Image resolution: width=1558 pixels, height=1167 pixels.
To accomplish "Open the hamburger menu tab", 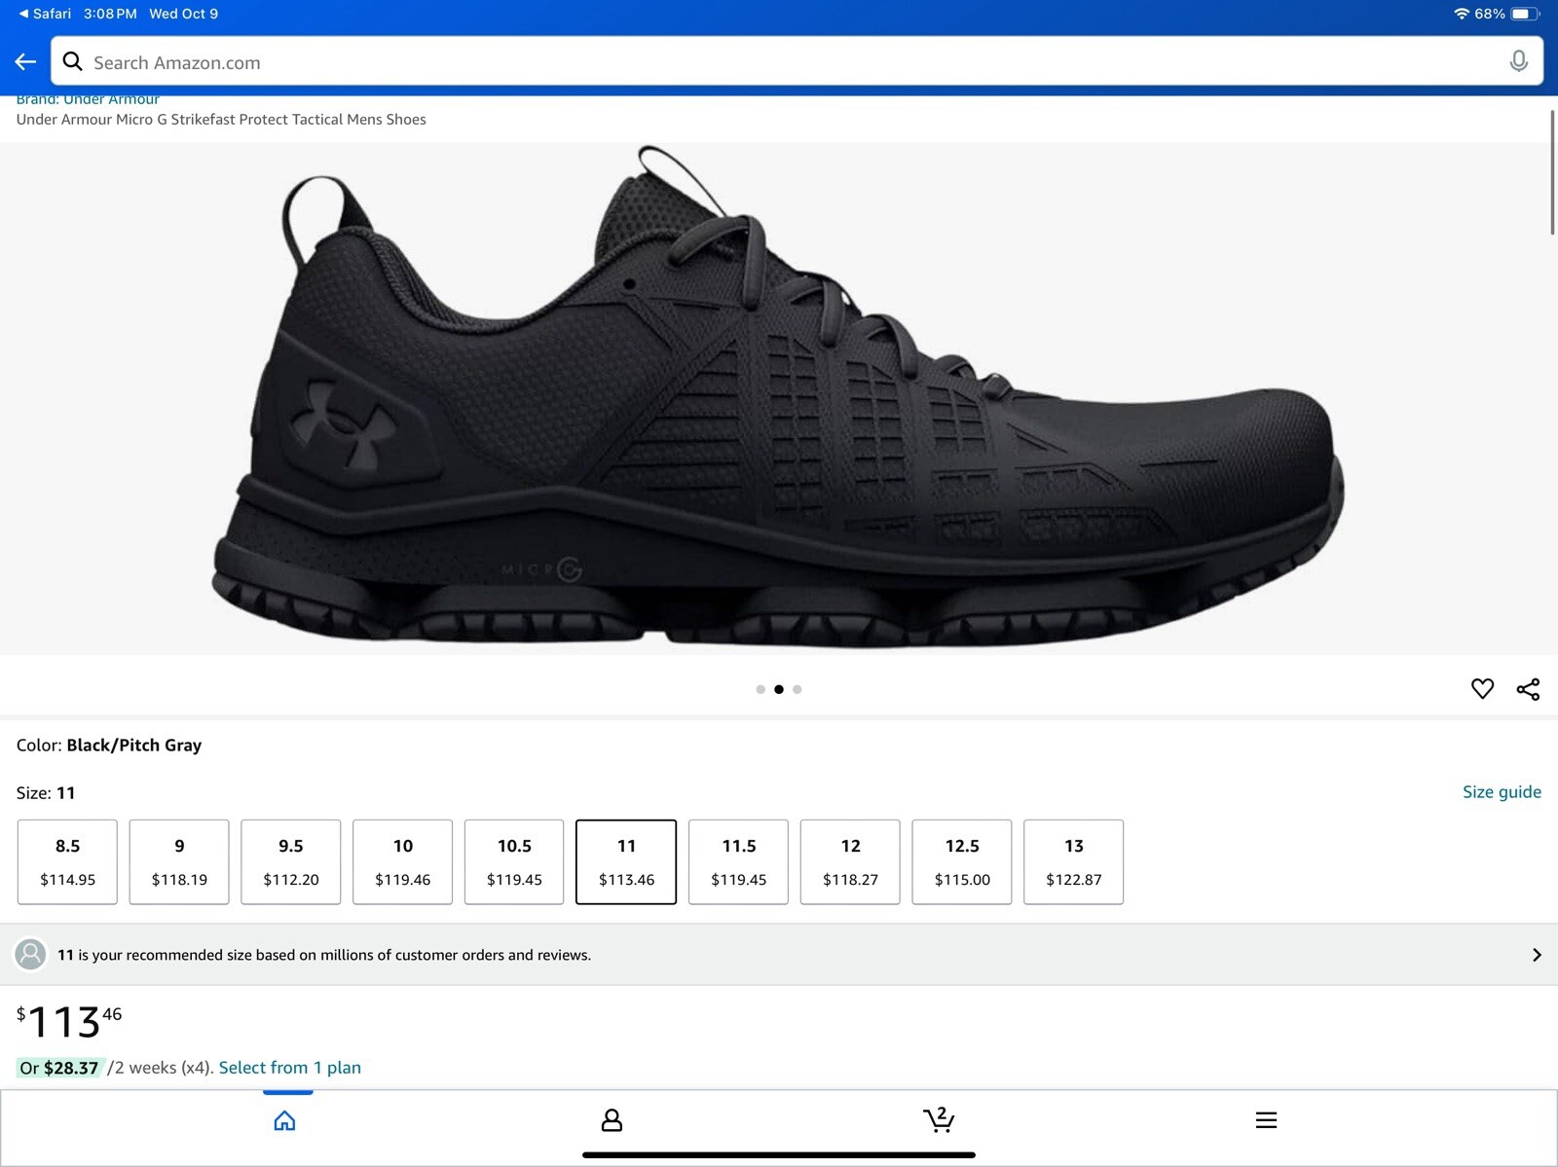I will [1266, 1120].
